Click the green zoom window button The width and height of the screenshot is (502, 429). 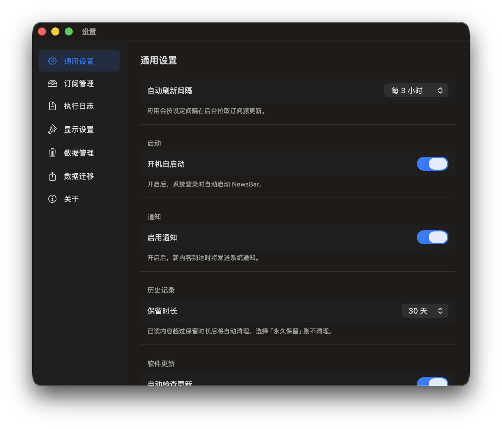pos(69,31)
